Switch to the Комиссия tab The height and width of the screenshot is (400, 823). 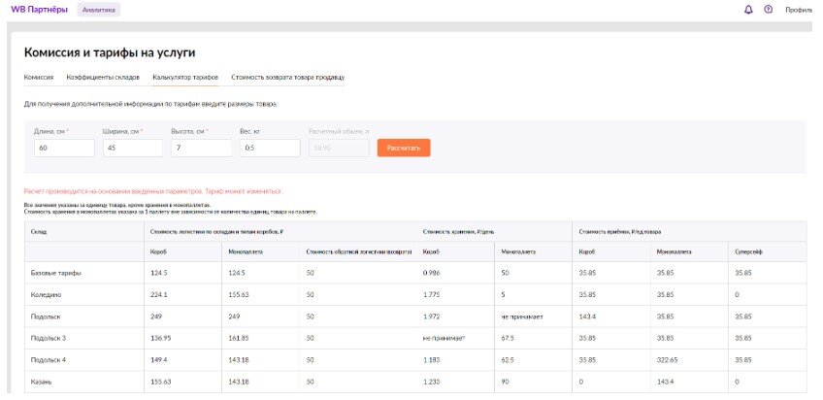[x=39, y=77]
